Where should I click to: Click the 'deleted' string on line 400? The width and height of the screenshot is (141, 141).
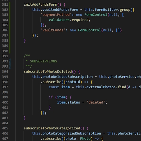coord(96,102)
